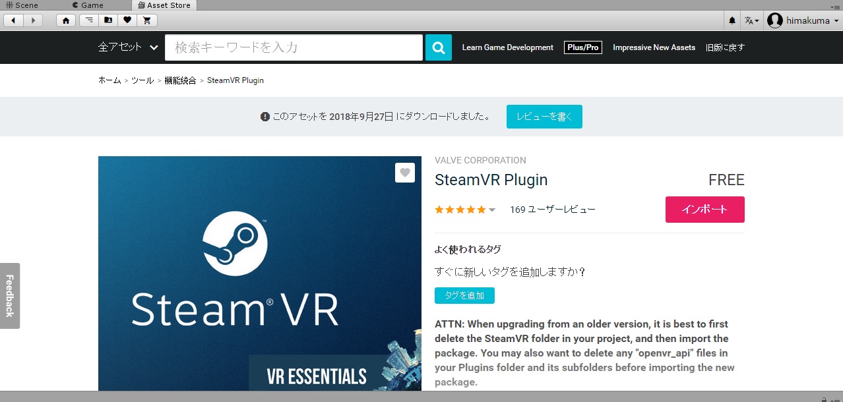
Task: Toggle favorite heart on SteamVR thumbnail
Action: tap(404, 173)
